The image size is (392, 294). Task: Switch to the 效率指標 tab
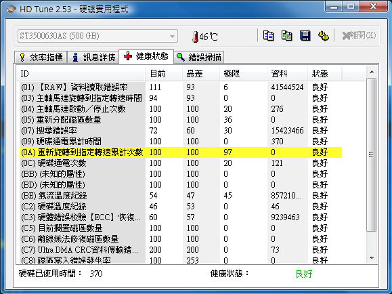pos(41,58)
